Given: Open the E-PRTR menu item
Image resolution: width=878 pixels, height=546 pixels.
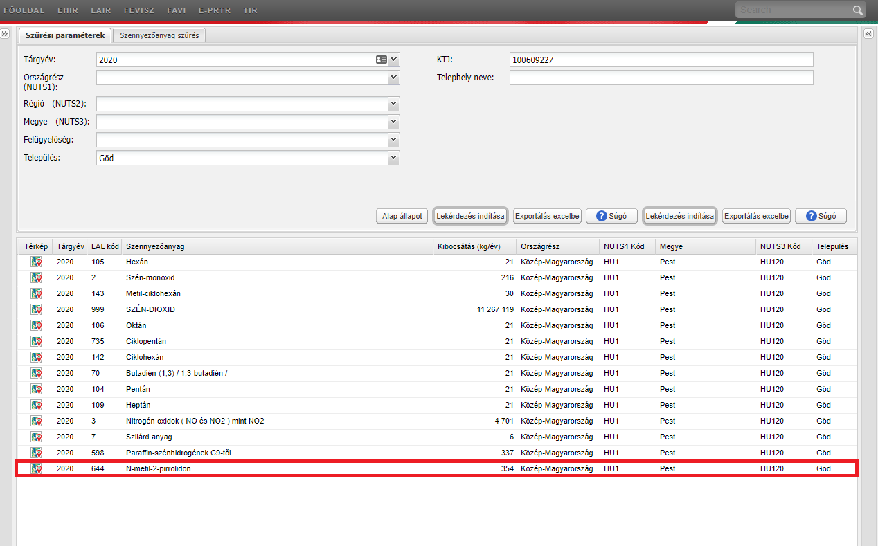Looking at the screenshot, I should click(x=214, y=10).
